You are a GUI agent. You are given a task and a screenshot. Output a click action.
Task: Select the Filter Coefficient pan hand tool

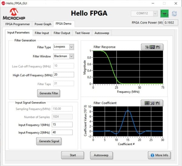click(x=158, y=103)
